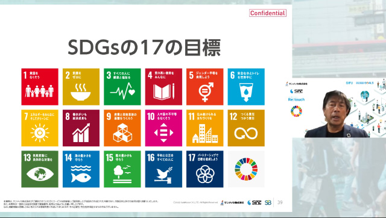Viewport: 386px width, 218px height.
Task: Select the goal 12 infinity loop tile
Action: (x=246, y=128)
